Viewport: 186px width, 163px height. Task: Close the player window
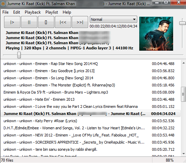click(x=179, y=2)
